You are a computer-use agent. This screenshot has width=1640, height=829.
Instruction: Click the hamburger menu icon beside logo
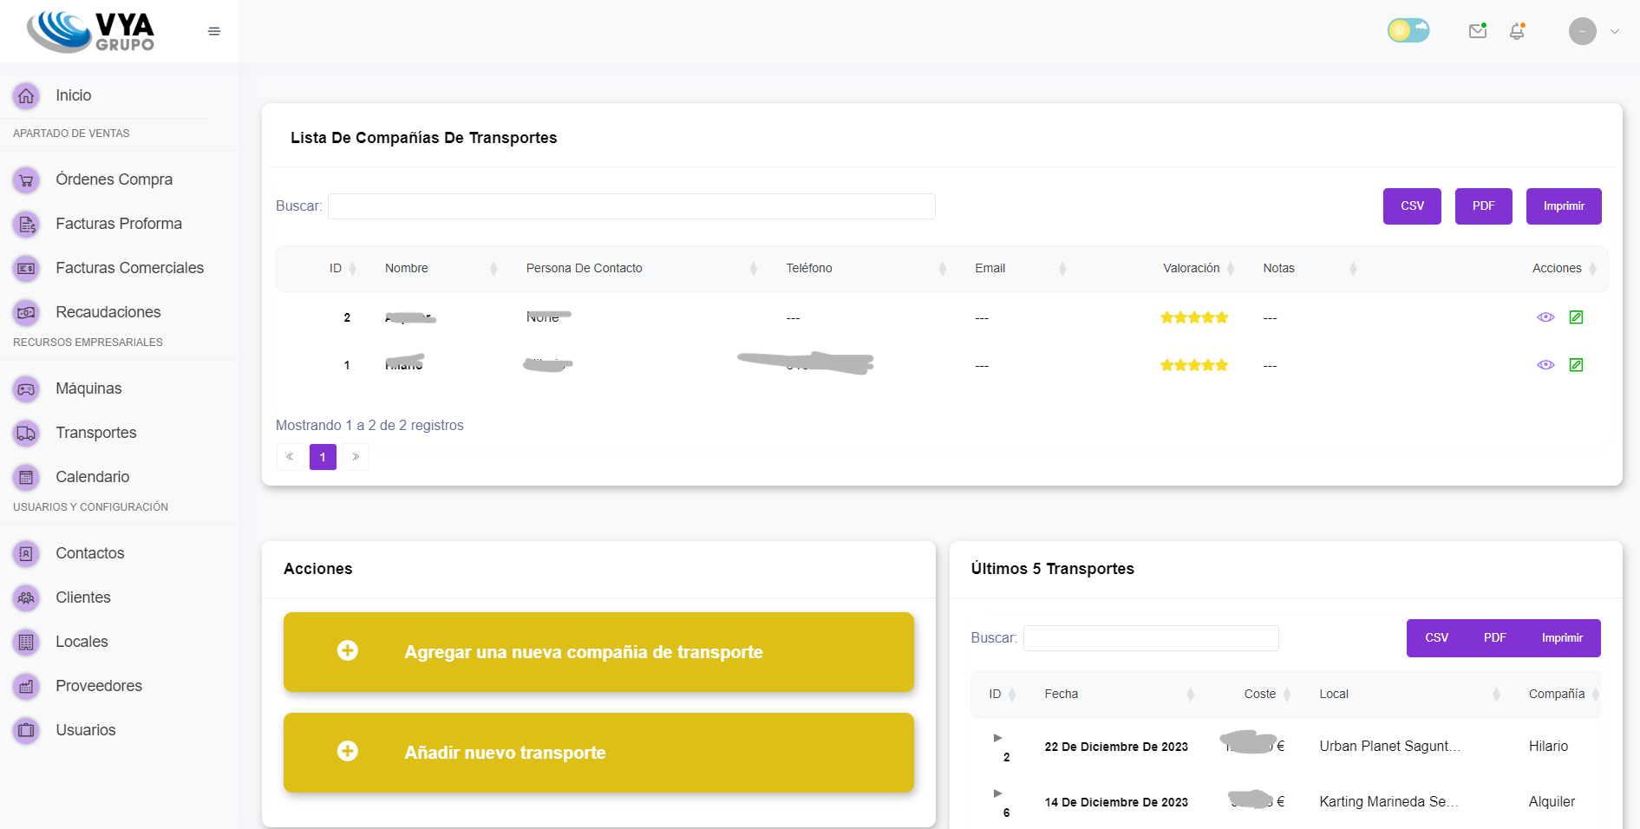tap(214, 31)
